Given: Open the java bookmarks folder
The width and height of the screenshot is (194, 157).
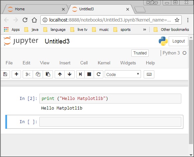Looking at the screenshot, I should [31, 30].
